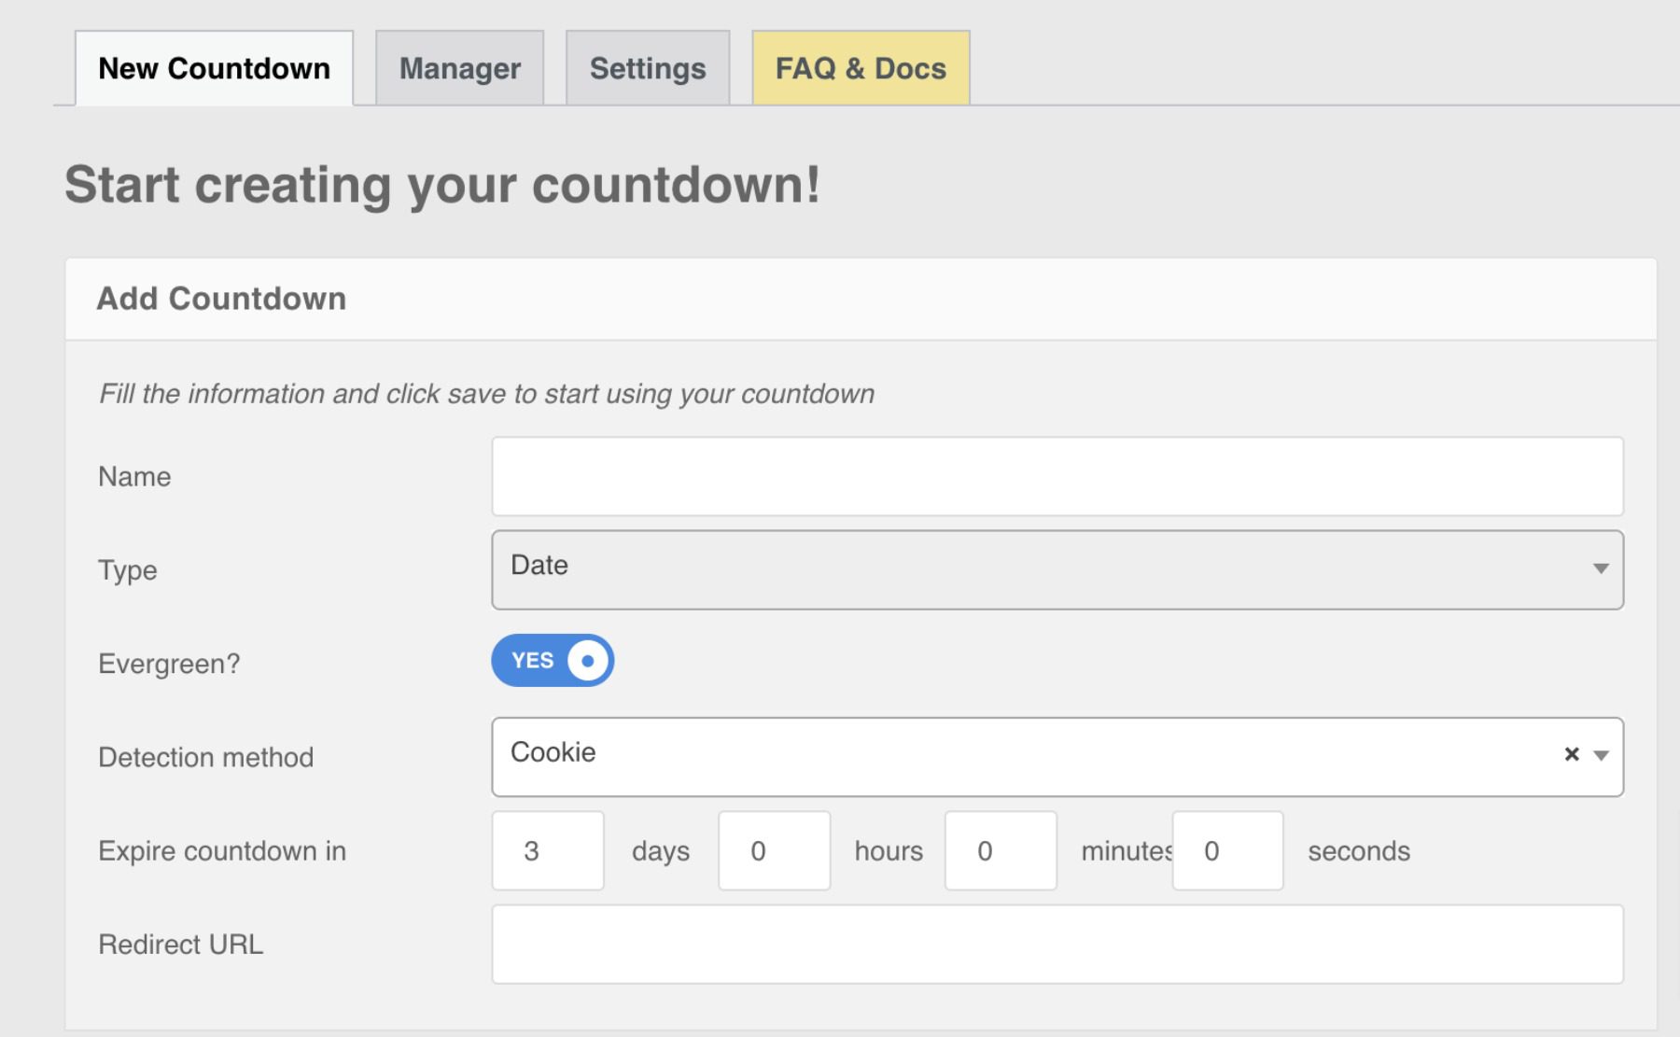Select the minutes input box
Viewport: 1680px width, 1037px height.
(x=1000, y=850)
